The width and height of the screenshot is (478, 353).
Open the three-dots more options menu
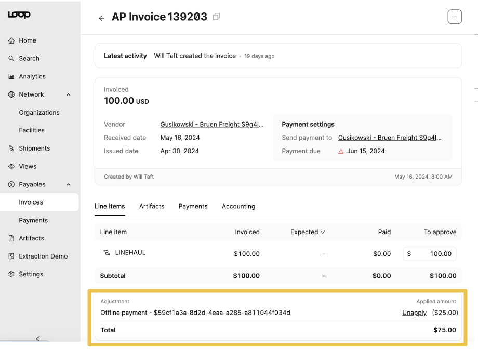click(455, 17)
